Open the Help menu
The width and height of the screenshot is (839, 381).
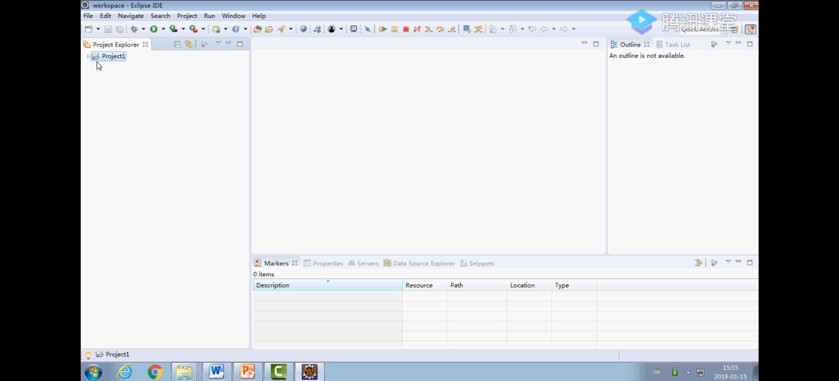pos(259,16)
